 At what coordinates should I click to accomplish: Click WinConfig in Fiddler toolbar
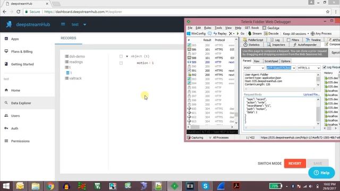(x=196, y=33)
